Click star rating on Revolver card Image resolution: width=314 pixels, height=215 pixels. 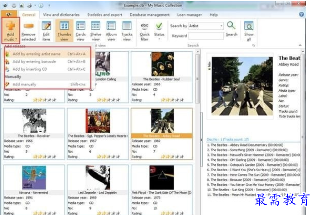[44, 156]
